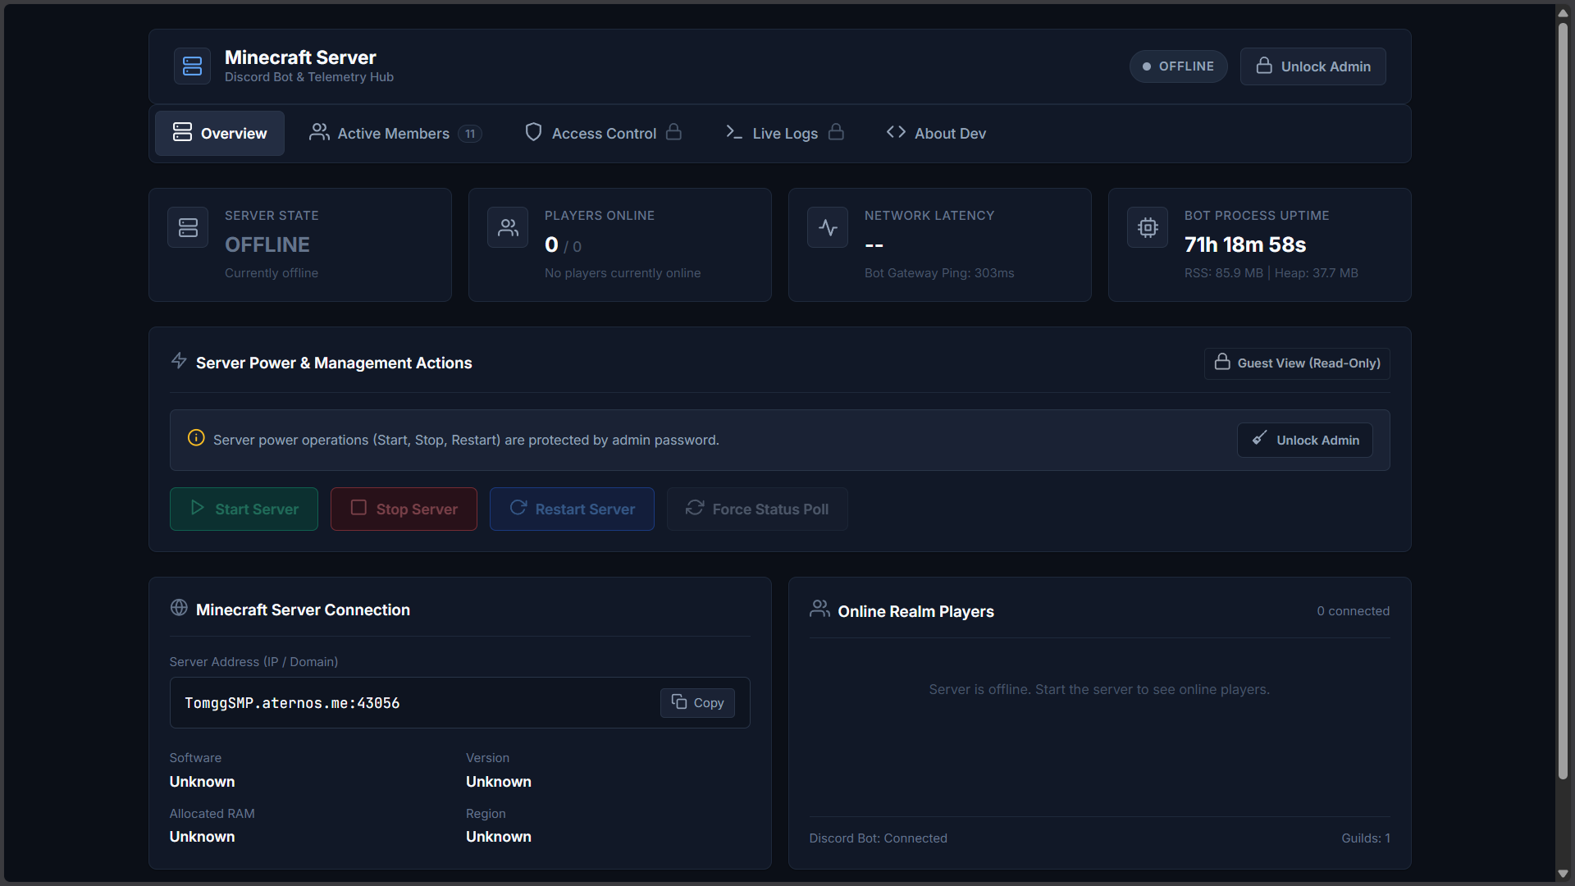Click the Discord Bot: Connected status text

[879, 838]
